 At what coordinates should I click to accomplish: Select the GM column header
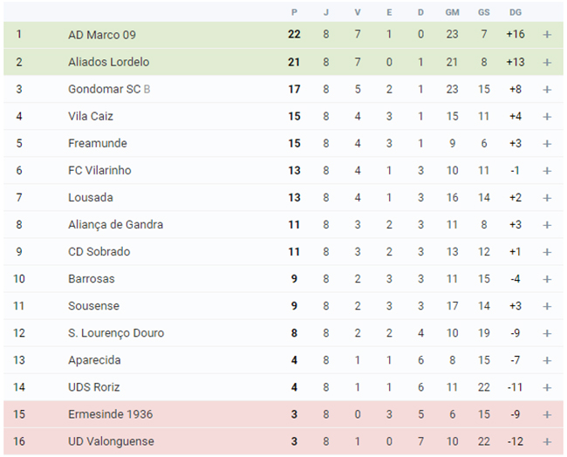(452, 13)
